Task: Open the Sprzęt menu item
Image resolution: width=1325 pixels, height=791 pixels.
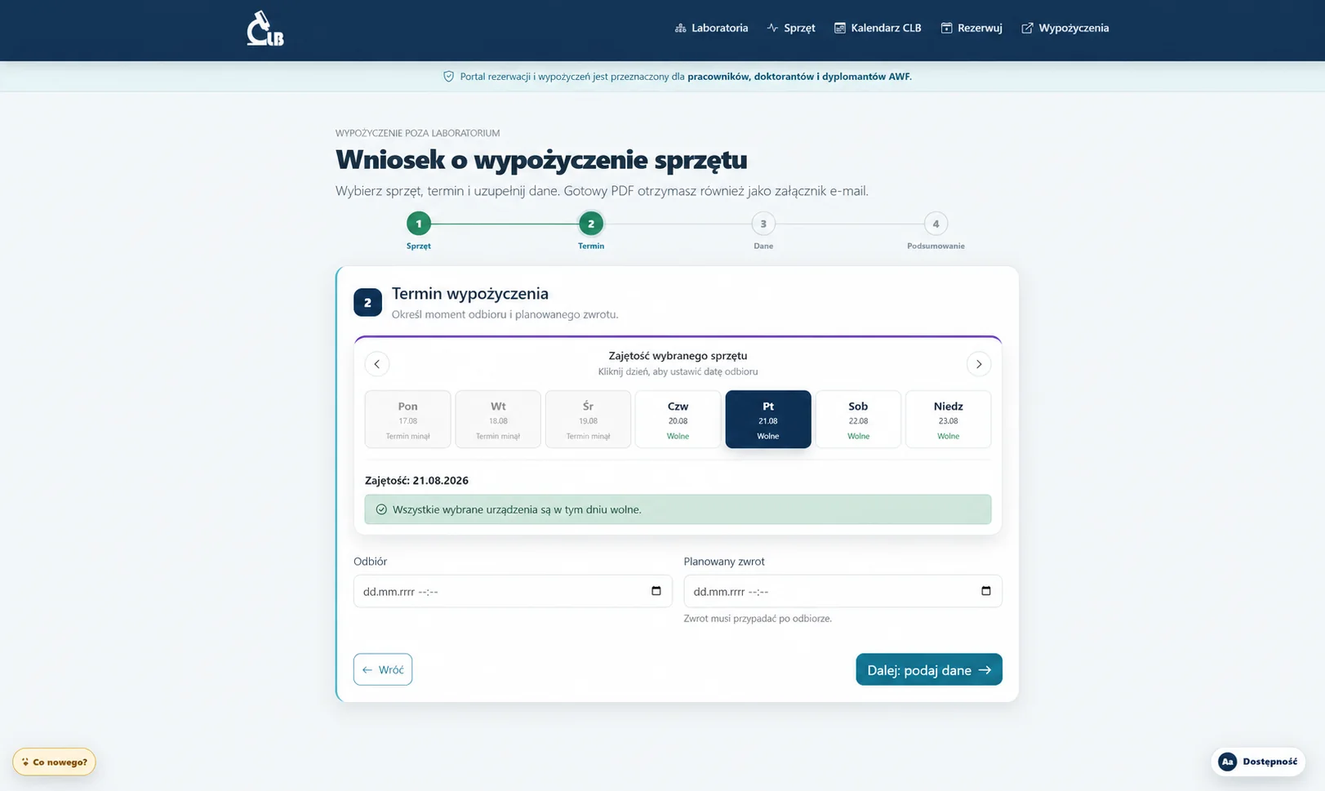Action: pyautogui.click(x=791, y=28)
